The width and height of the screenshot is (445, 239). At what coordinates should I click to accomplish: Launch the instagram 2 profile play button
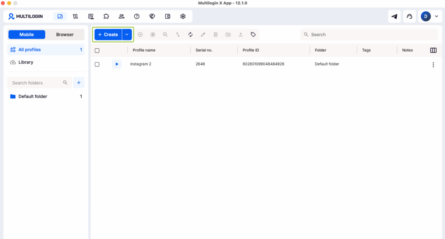point(116,64)
